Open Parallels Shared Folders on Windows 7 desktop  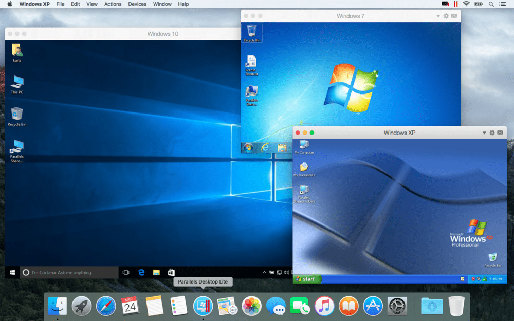pyautogui.click(x=251, y=96)
